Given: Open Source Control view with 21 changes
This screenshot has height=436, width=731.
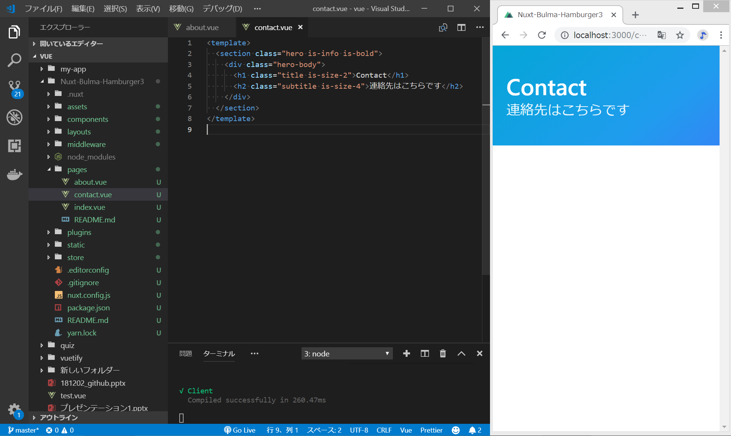Looking at the screenshot, I should [x=15, y=89].
